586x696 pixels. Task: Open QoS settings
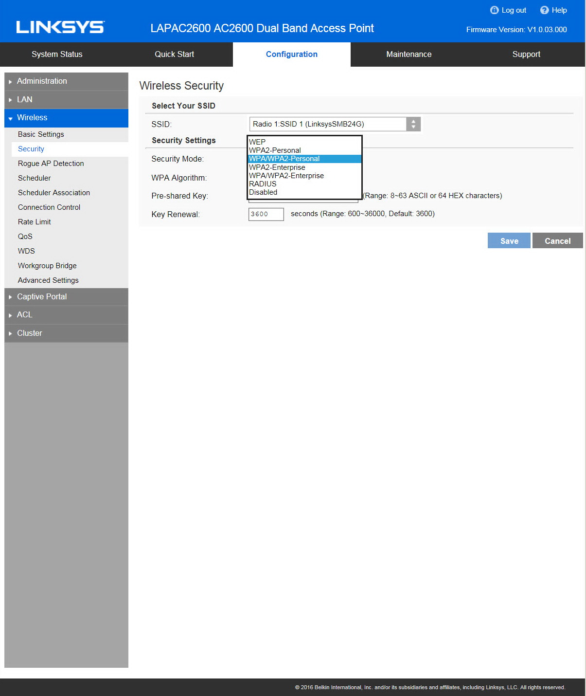point(25,237)
